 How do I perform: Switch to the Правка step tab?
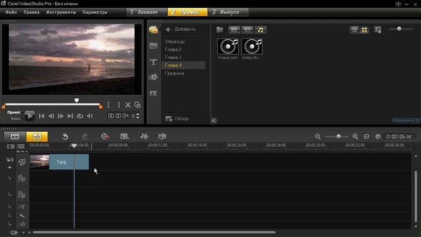(187, 12)
